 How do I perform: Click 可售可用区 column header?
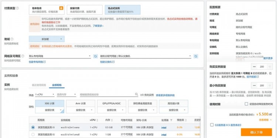(127, 120)
